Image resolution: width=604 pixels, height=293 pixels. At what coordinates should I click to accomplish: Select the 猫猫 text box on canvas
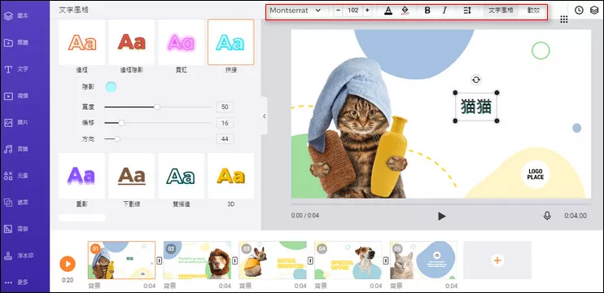tap(476, 107)
